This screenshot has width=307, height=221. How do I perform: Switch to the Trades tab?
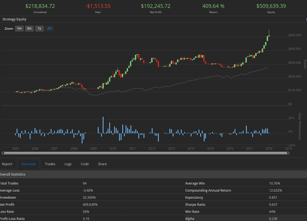(50, 164)
